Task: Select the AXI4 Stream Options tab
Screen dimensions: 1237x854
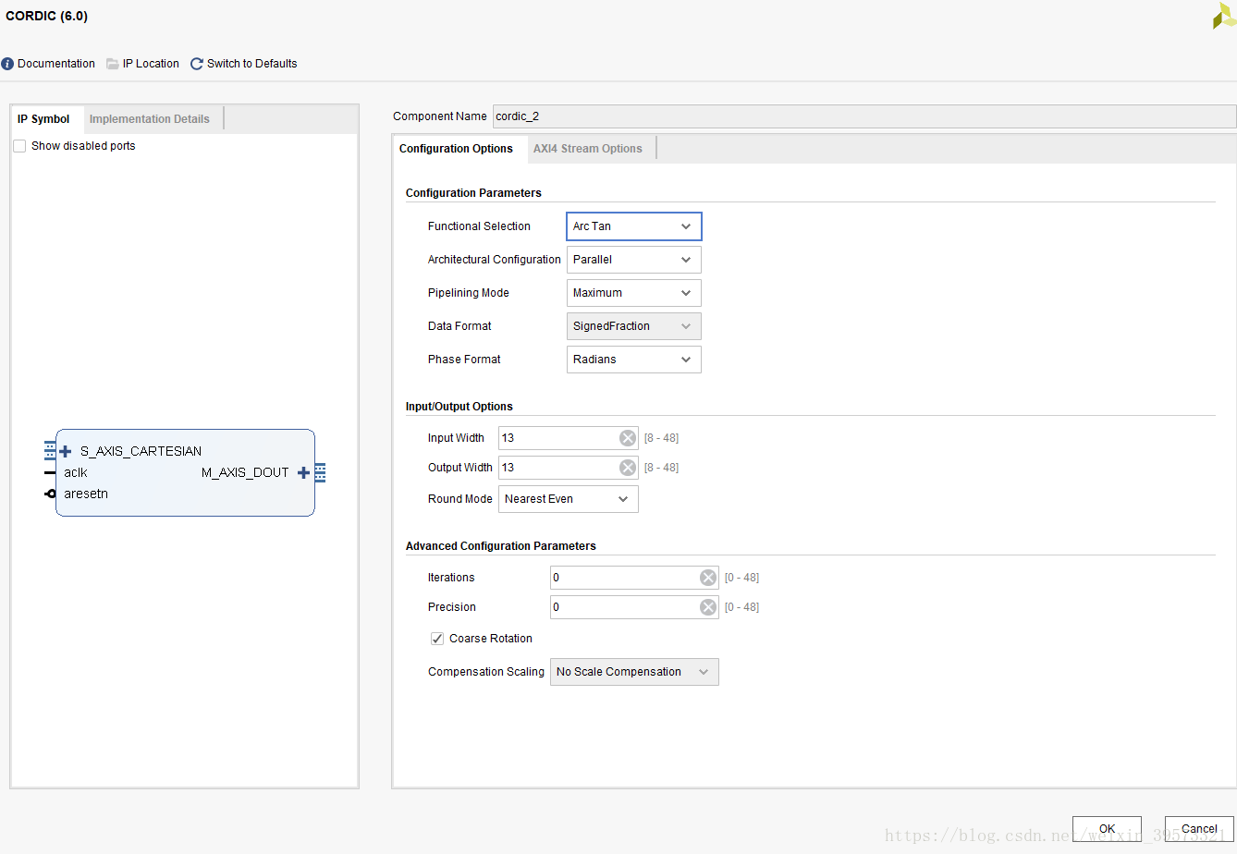Action: click(588, 149)
